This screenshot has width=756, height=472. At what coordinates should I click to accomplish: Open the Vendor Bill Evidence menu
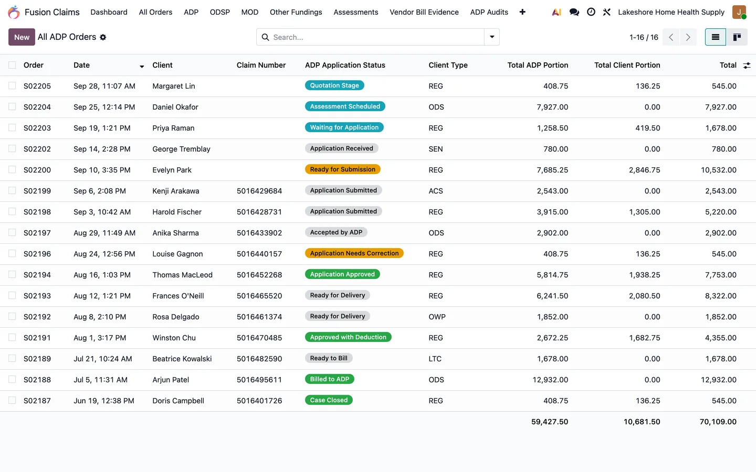point(424,12)
